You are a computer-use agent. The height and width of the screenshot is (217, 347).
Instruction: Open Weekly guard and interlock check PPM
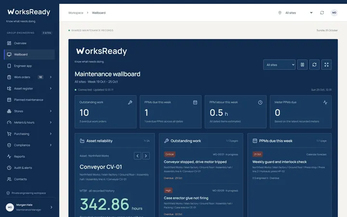pos(280,162)
